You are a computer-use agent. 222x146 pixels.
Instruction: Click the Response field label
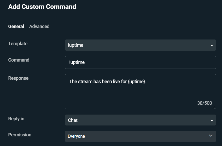(x=18, y=78)
